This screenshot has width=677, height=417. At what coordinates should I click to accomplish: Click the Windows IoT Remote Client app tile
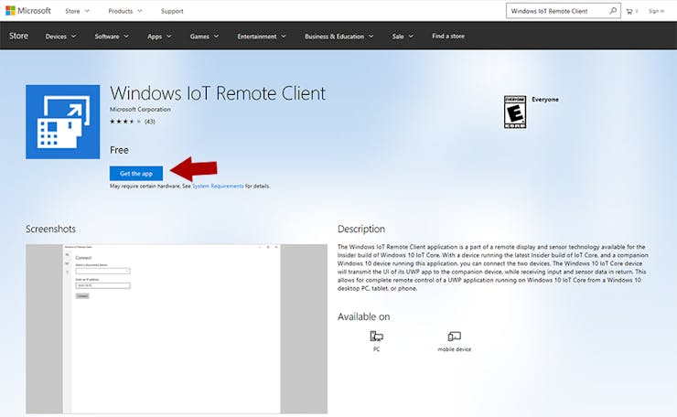[x=62, y=122]
